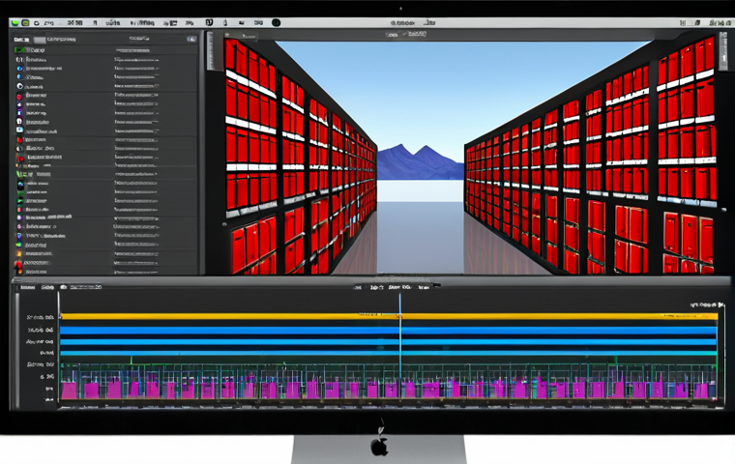Select the cyan track above the magenta clips

(x=389, y=353)
